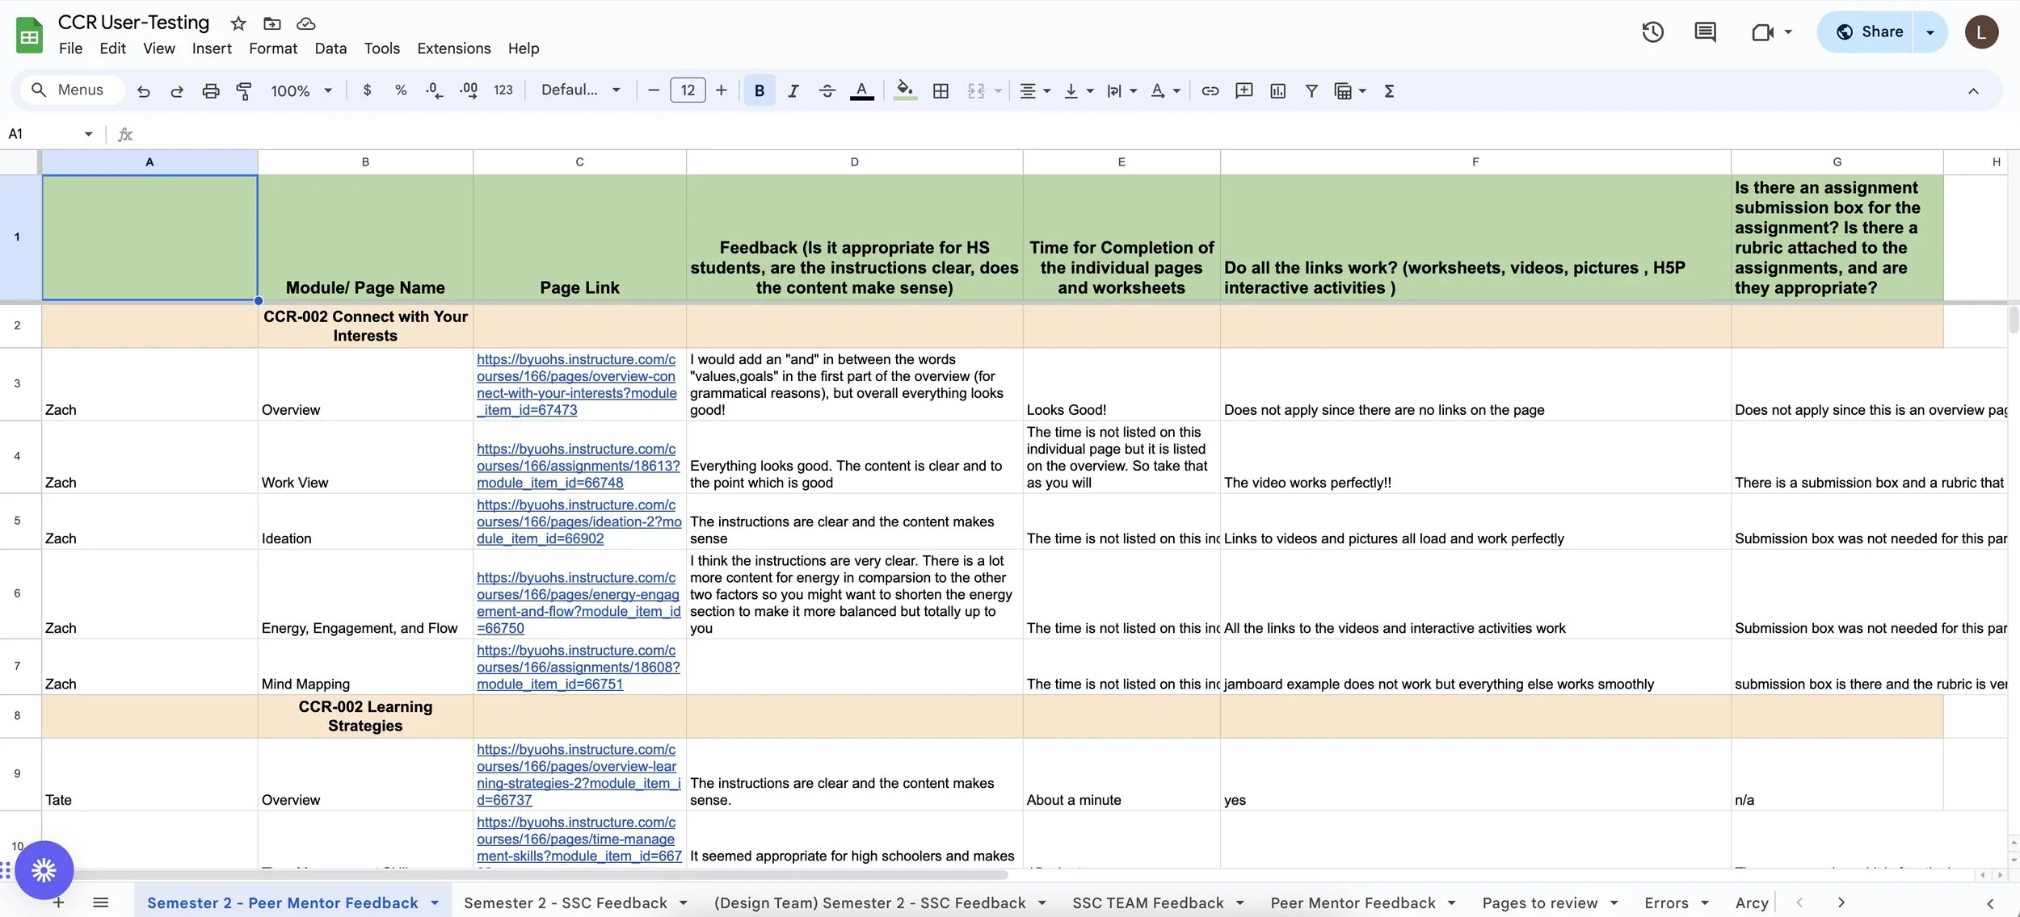
Task: Open the Zach Overview page link
Action: point(577,384)
